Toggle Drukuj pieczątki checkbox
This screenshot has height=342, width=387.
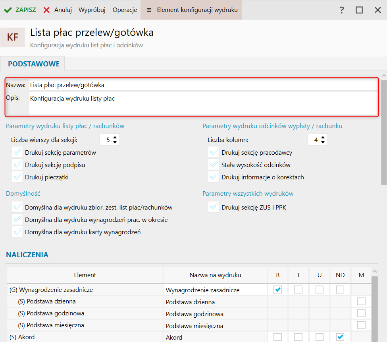point(17,177)
